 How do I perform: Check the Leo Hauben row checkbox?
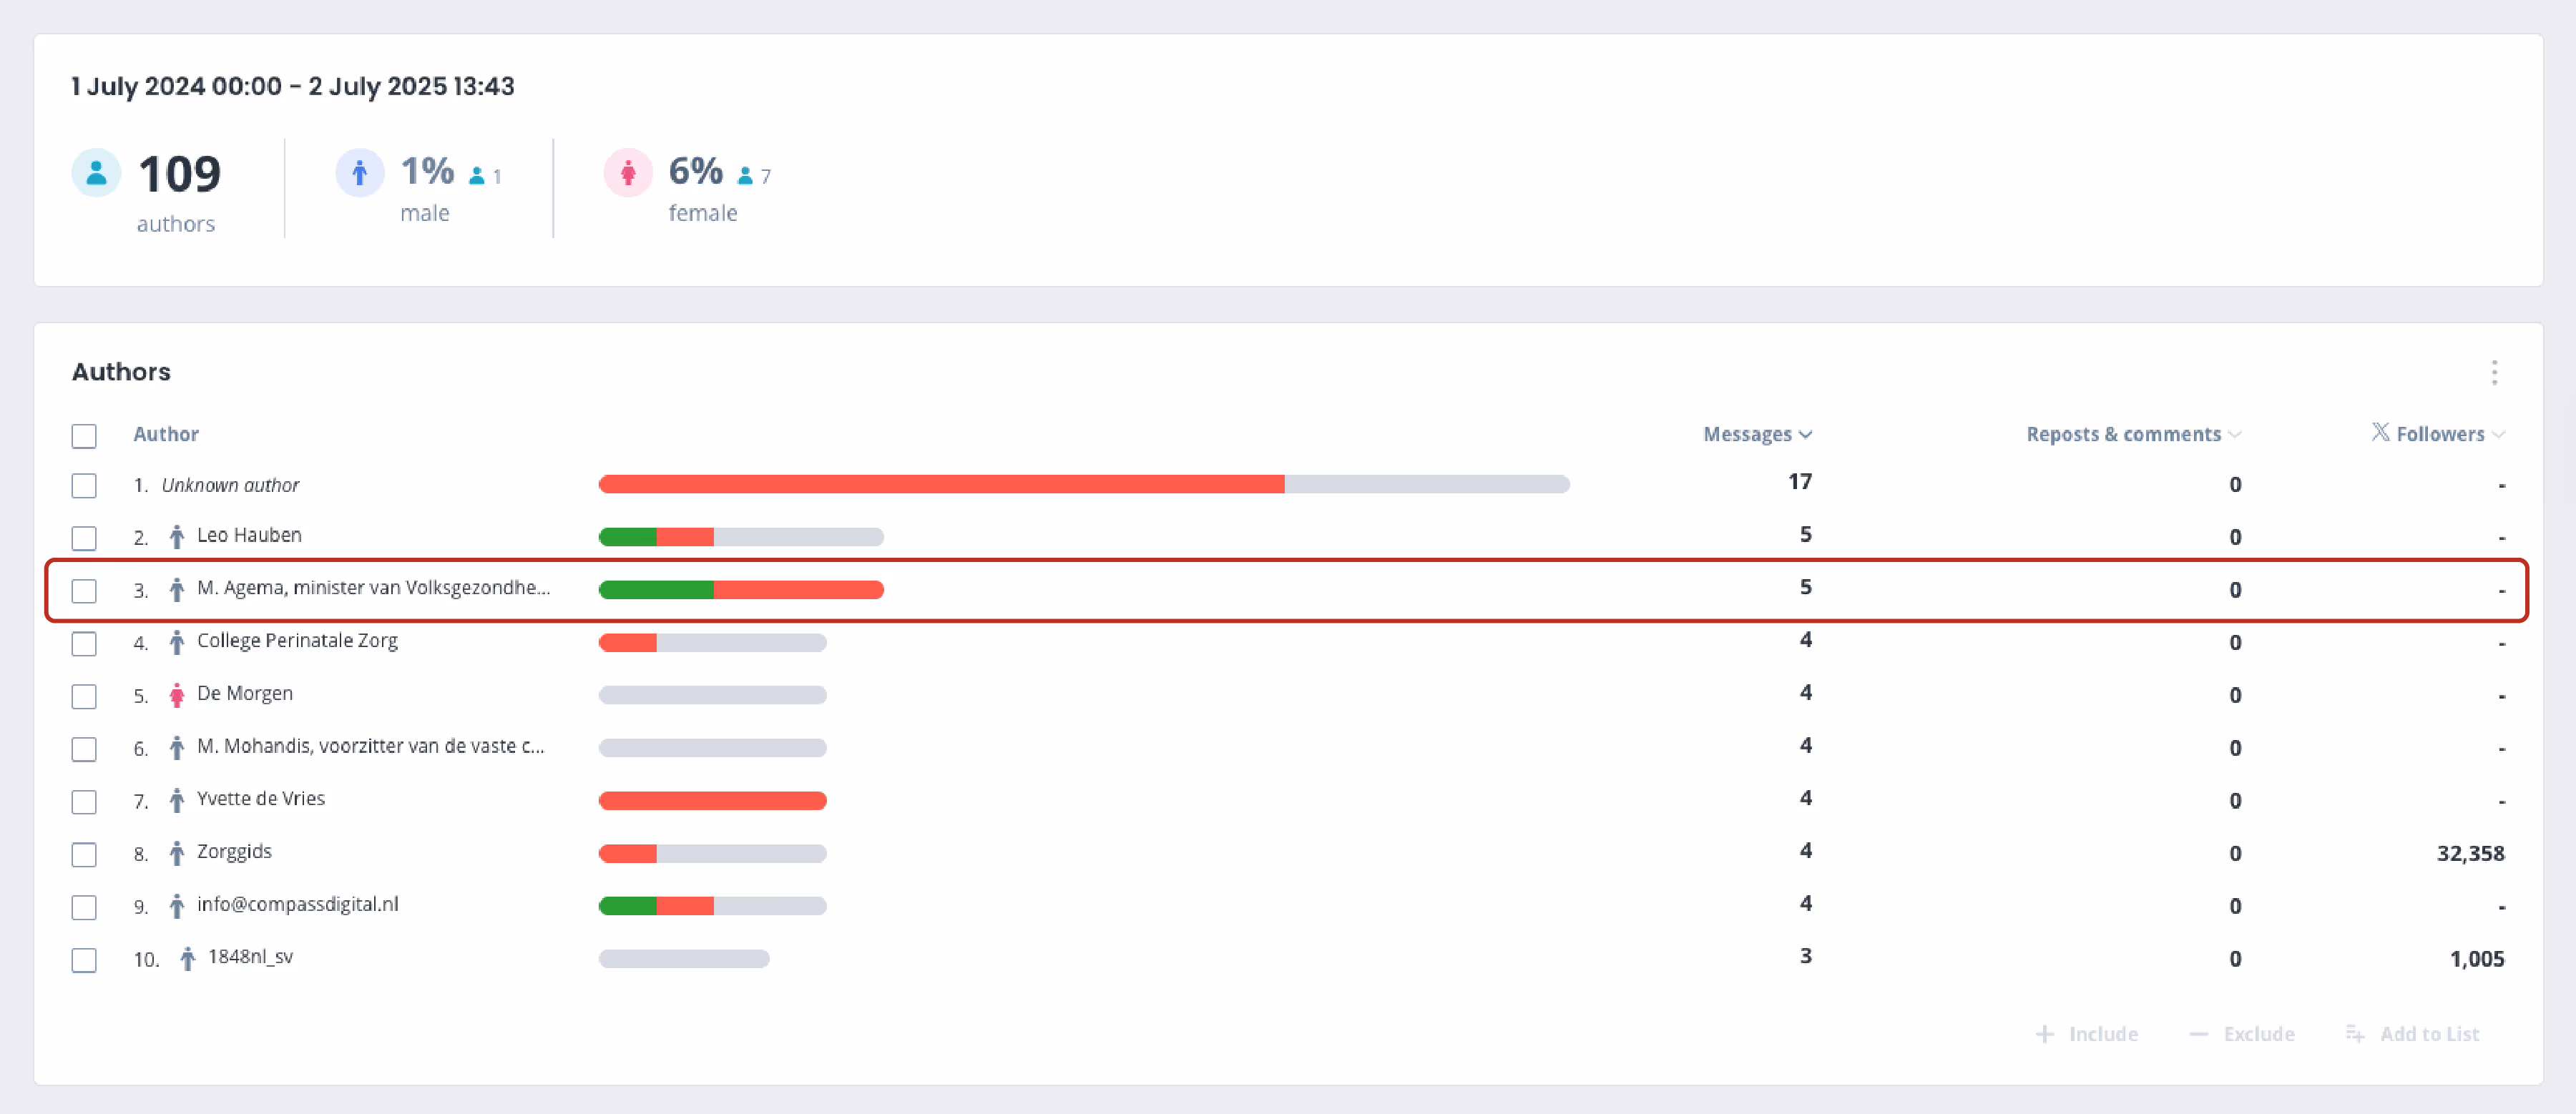click(x=84, y=538)
